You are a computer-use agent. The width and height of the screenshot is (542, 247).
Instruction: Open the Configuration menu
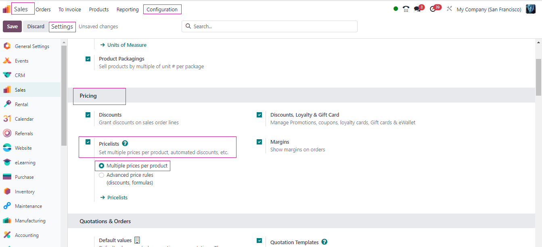162,9
